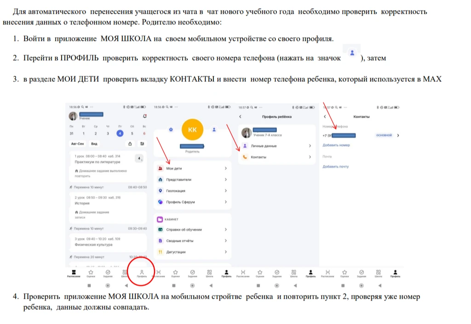Viewport: 471px width, 324px height.
Task: Tap the purple Личные данные person icon
Action: coord(245,146)
